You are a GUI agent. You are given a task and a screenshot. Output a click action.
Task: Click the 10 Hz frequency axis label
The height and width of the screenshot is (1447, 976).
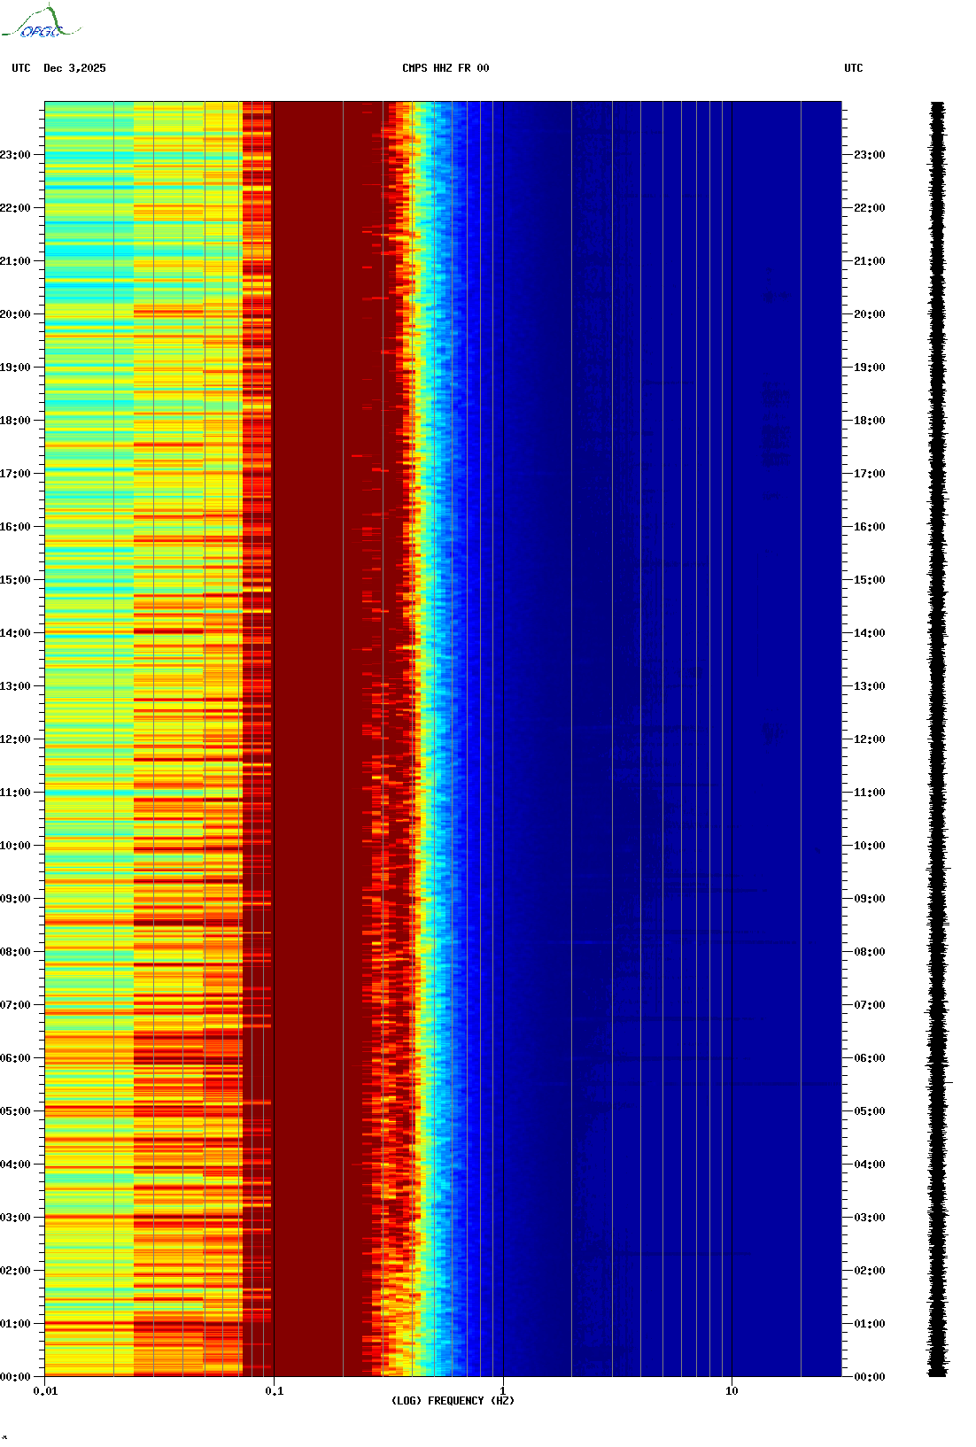point(732,1391)
